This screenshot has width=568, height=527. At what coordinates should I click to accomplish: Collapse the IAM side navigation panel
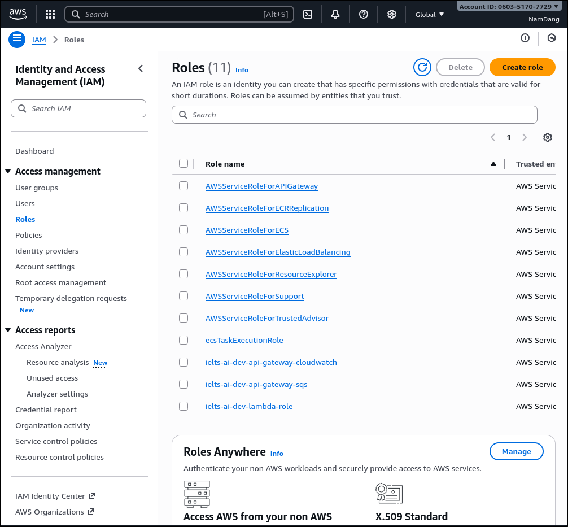point(141,68)
